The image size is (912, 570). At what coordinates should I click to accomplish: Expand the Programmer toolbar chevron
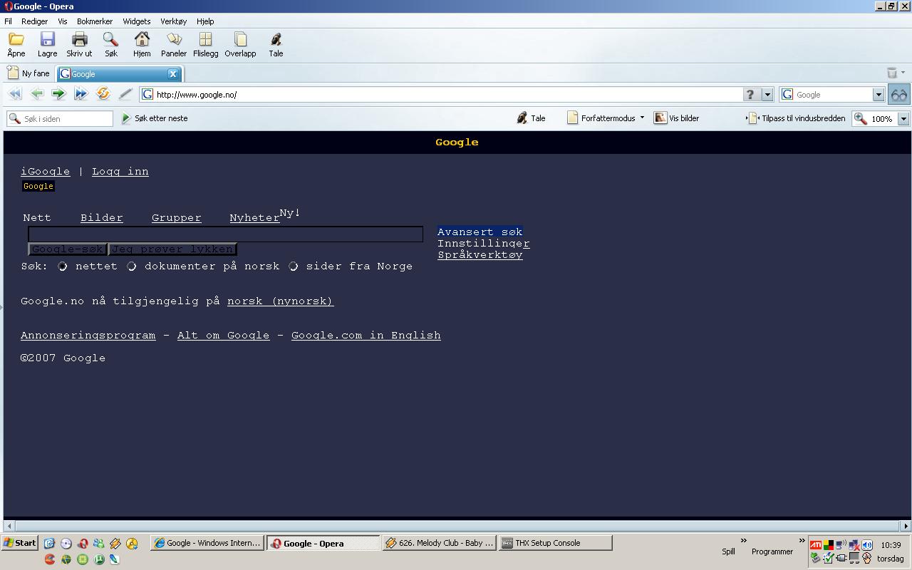(802, 540)
